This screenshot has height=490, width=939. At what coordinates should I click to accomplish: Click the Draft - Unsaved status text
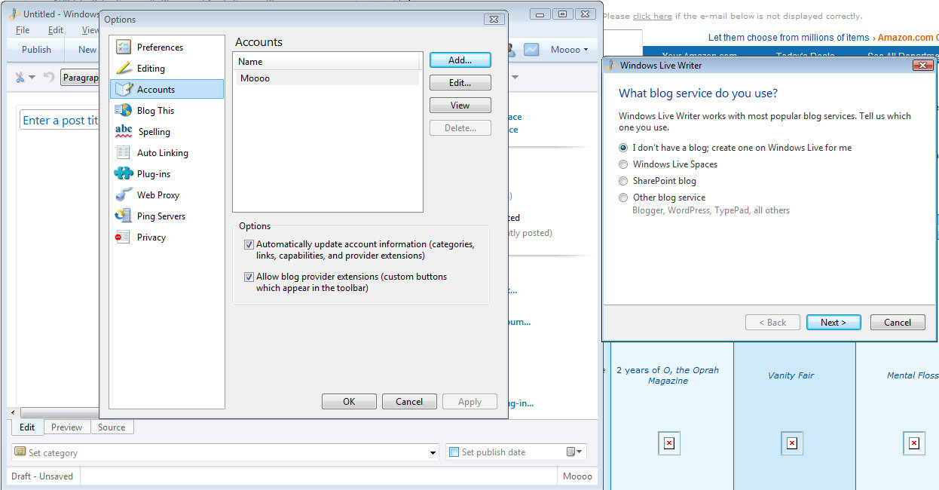[x=42, y=476]
